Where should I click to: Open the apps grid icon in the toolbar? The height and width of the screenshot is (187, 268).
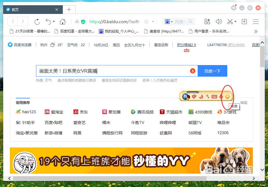point(207,21)
